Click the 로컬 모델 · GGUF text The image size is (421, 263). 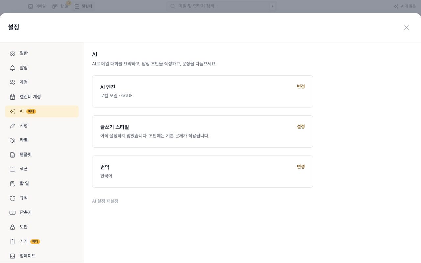point(116,96)
